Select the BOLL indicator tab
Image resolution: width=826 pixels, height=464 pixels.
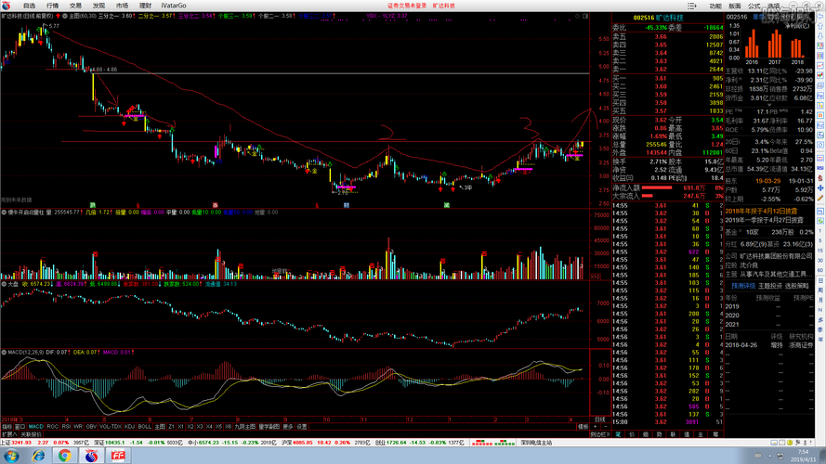[x=144, y=426]
